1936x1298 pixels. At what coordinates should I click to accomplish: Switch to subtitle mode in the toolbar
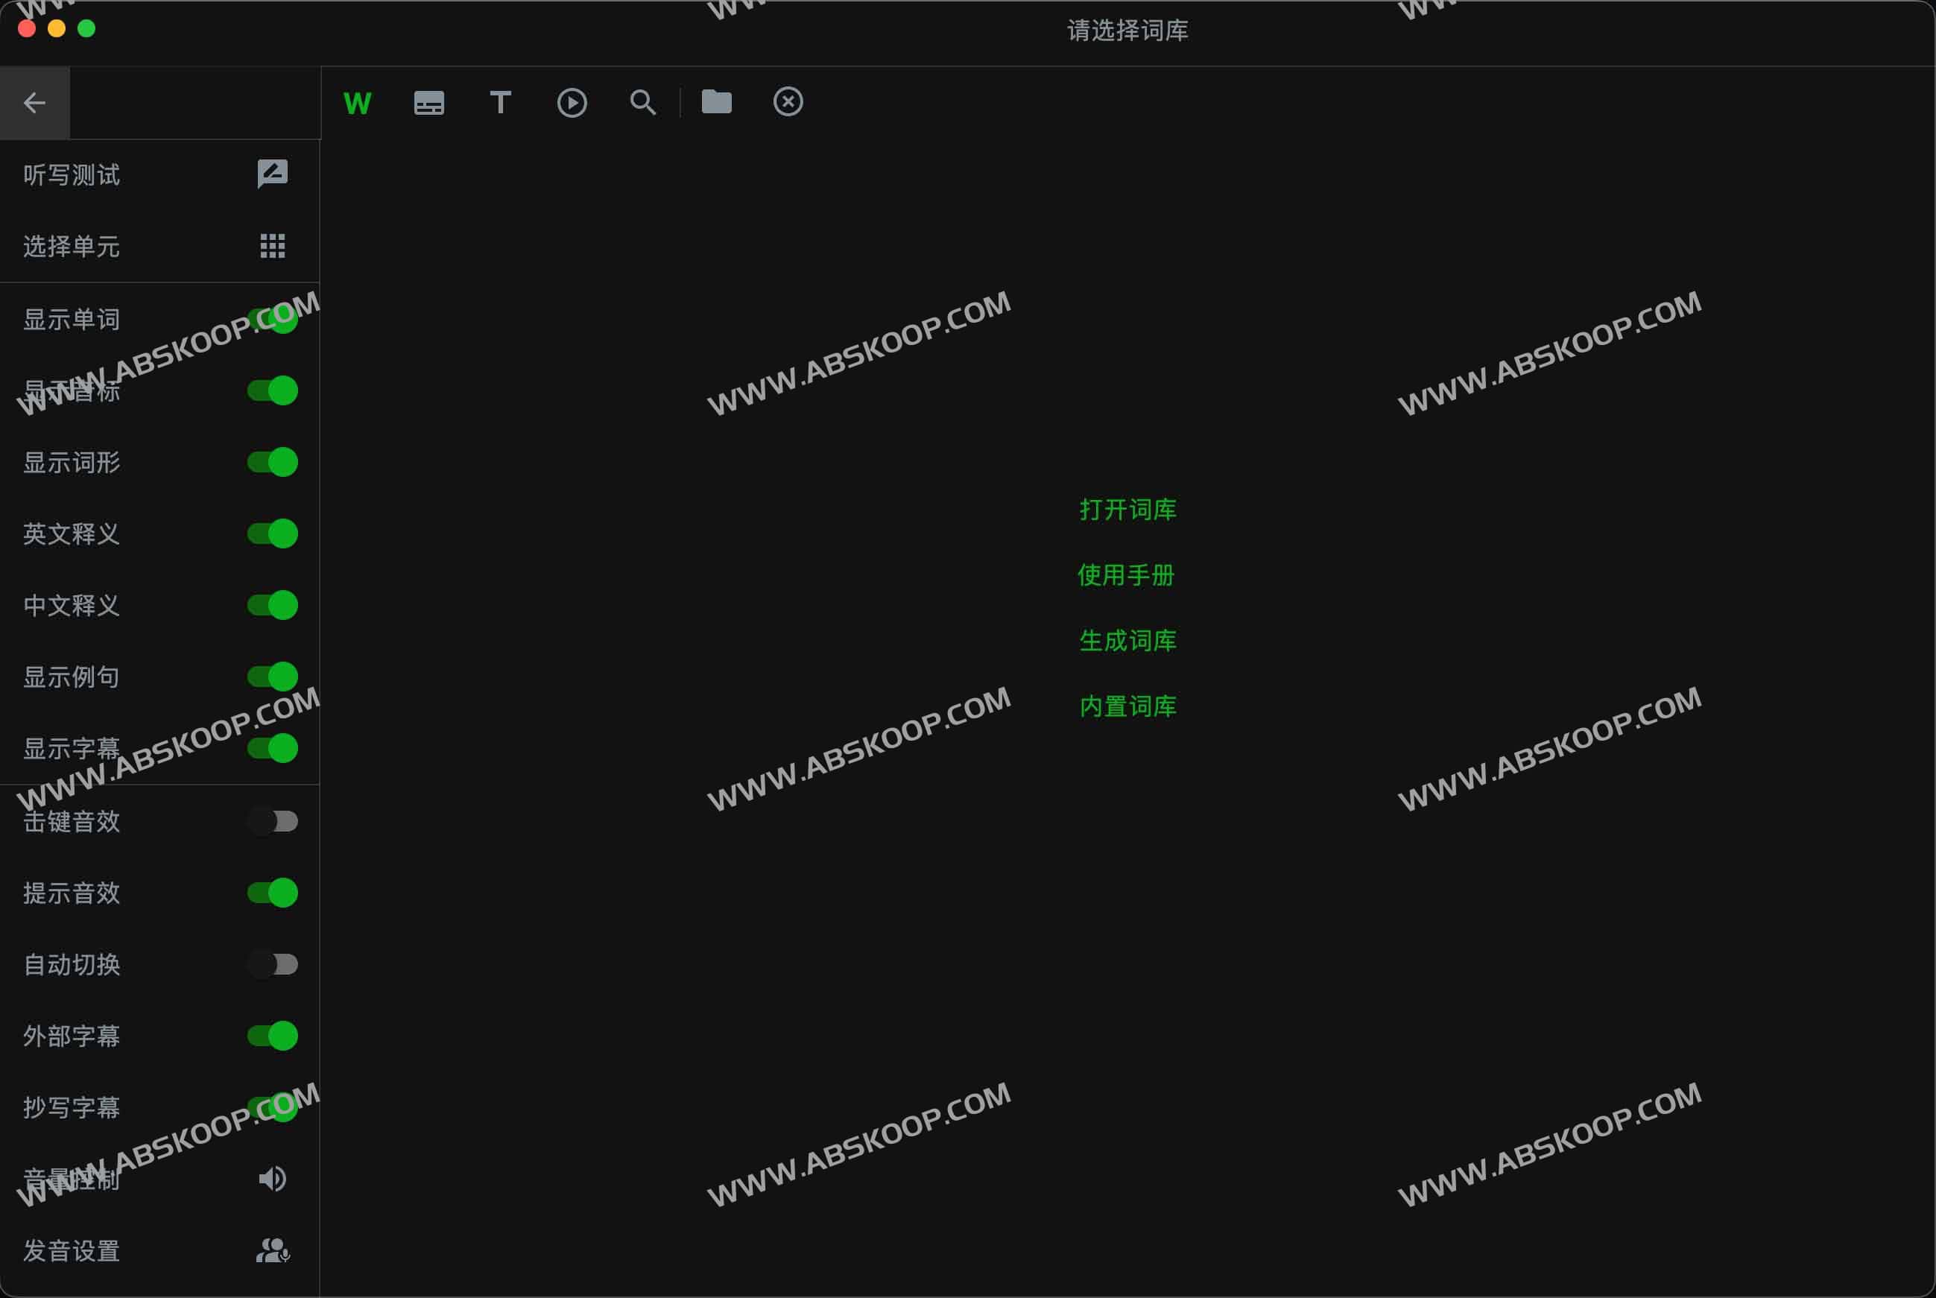pyautogui.click(x=428, y=102)
